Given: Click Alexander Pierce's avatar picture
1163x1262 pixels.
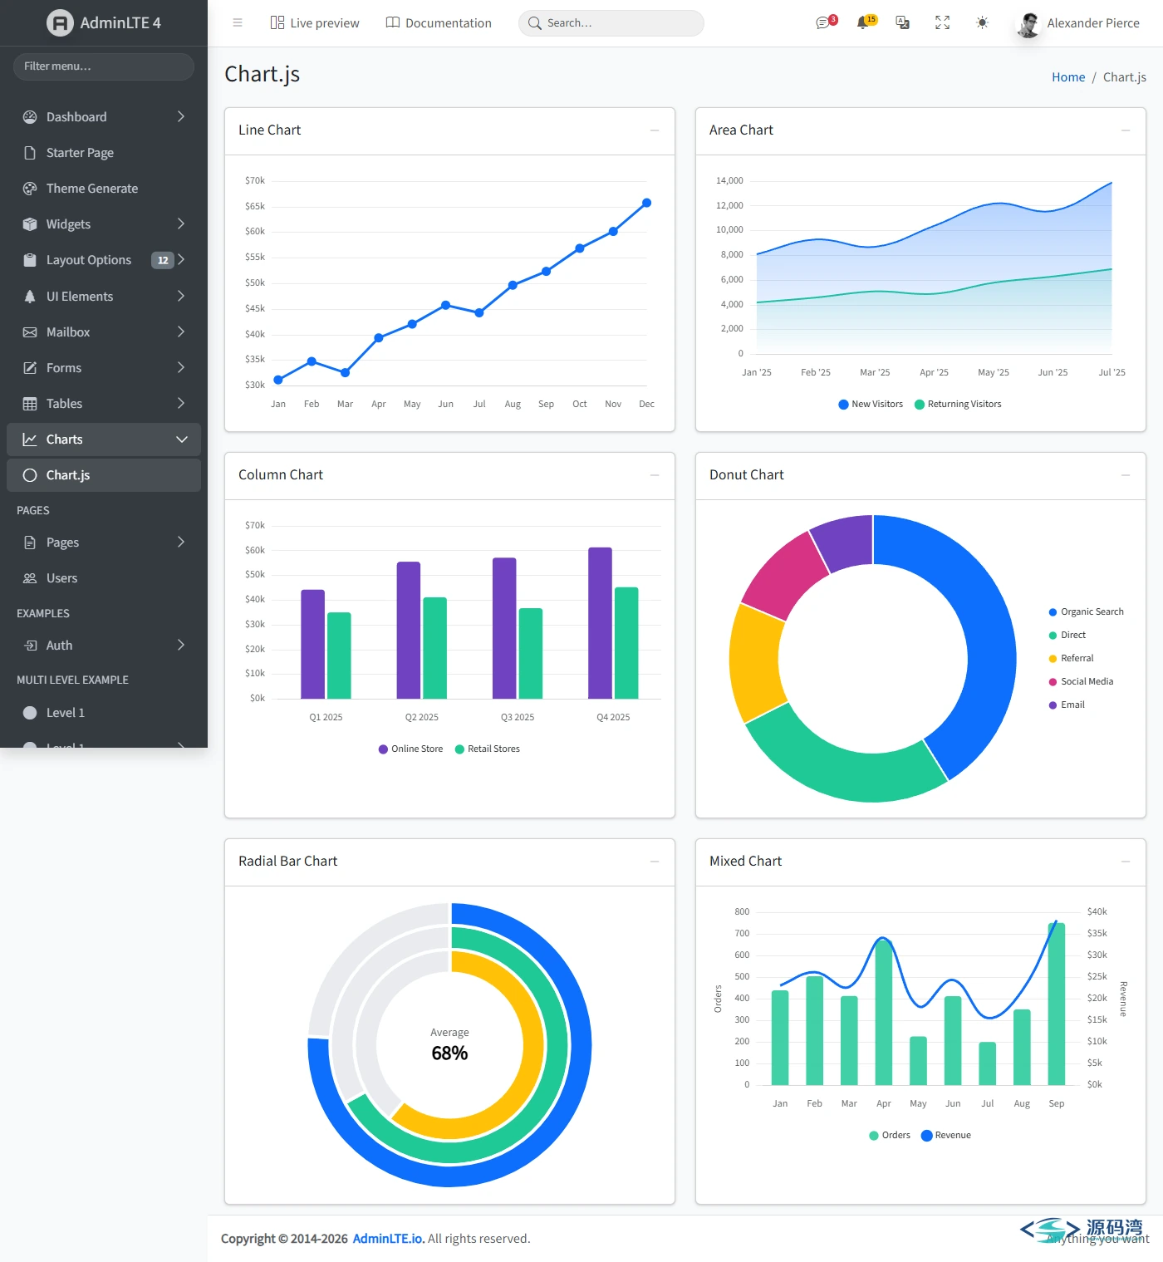Looking at the screenshot, I should [1029, 24].
